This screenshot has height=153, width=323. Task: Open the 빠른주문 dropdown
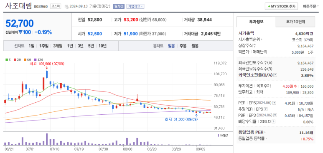click(x=310, y=6)
